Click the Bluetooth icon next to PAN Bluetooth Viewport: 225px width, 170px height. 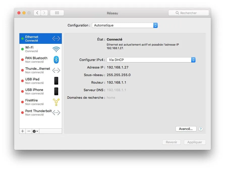56,60
